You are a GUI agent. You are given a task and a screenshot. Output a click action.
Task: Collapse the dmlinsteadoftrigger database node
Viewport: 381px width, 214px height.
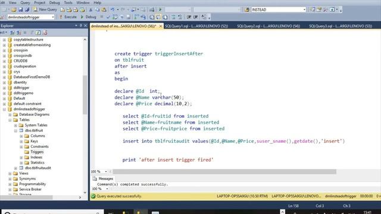[4, 109]
